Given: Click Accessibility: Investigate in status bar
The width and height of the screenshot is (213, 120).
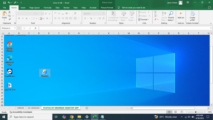Looking at the screenshot, I should pyautogui.click(x=21, y=112).
